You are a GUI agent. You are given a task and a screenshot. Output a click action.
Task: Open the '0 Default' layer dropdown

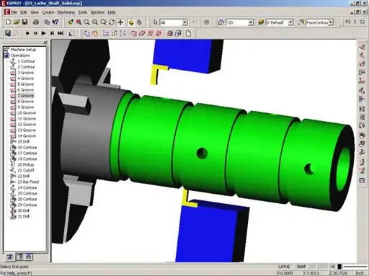tap(290, 22)
